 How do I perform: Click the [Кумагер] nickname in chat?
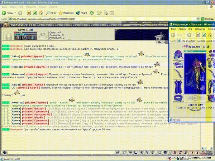pos(17,103)
